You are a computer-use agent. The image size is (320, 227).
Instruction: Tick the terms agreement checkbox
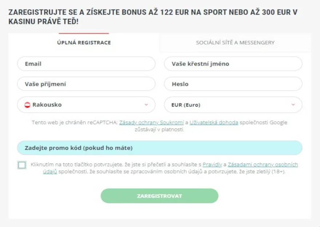[22, 165]
